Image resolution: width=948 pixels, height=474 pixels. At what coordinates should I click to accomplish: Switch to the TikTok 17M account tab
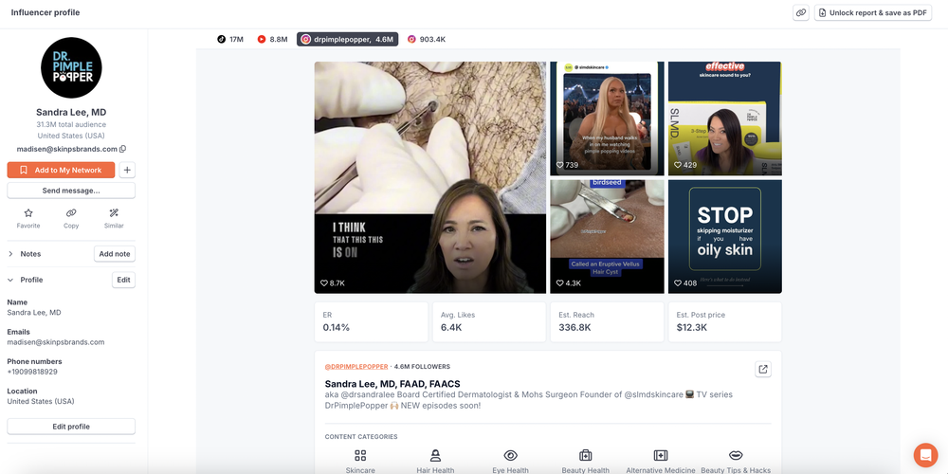point(230,39)
